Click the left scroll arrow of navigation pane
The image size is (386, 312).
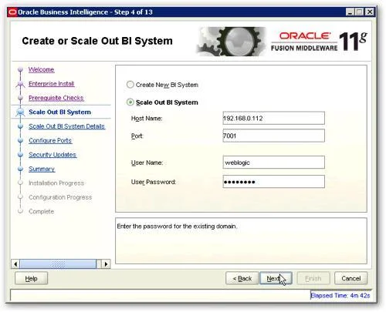(x=15, y=264)
